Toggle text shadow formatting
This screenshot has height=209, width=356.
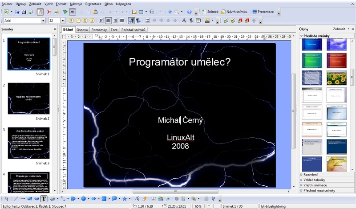click(92, 20)
